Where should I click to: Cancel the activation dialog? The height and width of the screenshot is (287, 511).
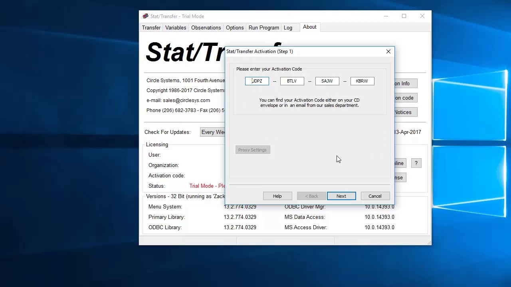(x=375, y=196)
